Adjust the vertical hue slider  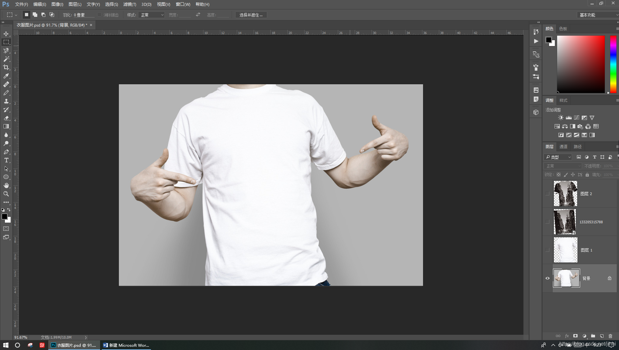click(x=613, y=64)
